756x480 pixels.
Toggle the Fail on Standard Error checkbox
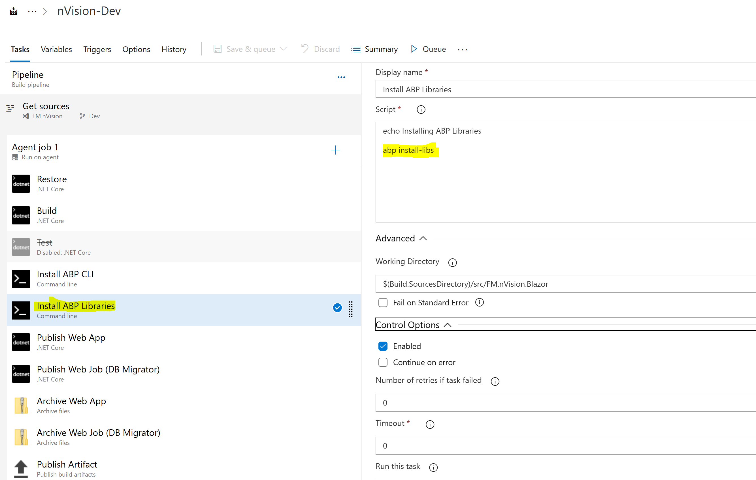pyautogui.click(x=383, y=303)
